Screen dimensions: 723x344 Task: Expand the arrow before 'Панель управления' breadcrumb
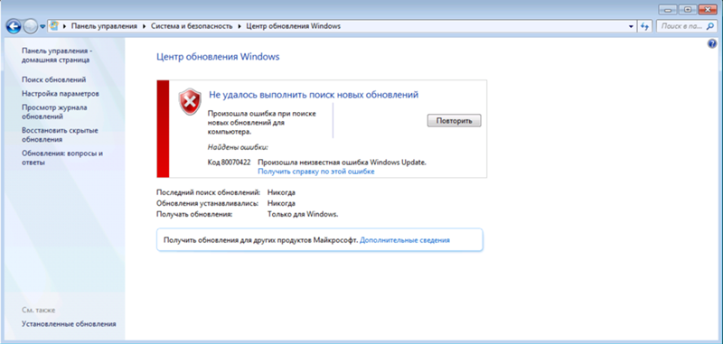tap(64, 26)
